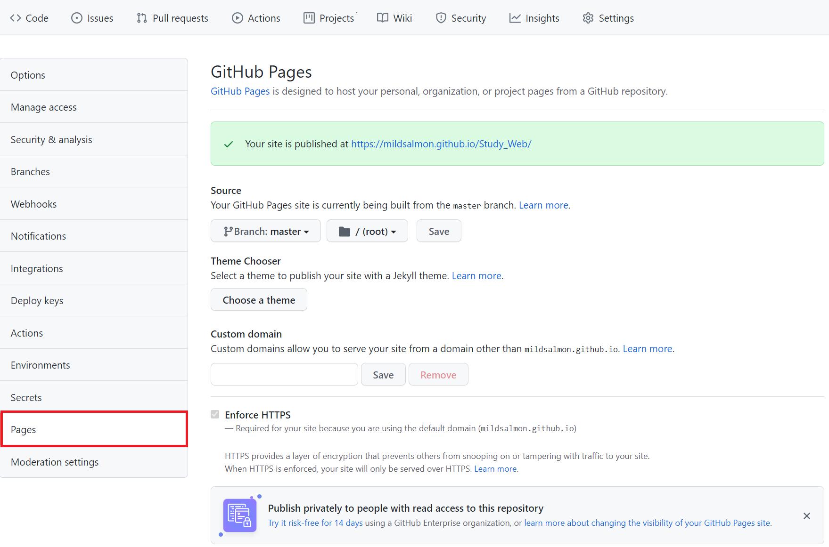Dismiss the Publish privately banner
Screen dimensions: 829x547
[x=806, y=516]
